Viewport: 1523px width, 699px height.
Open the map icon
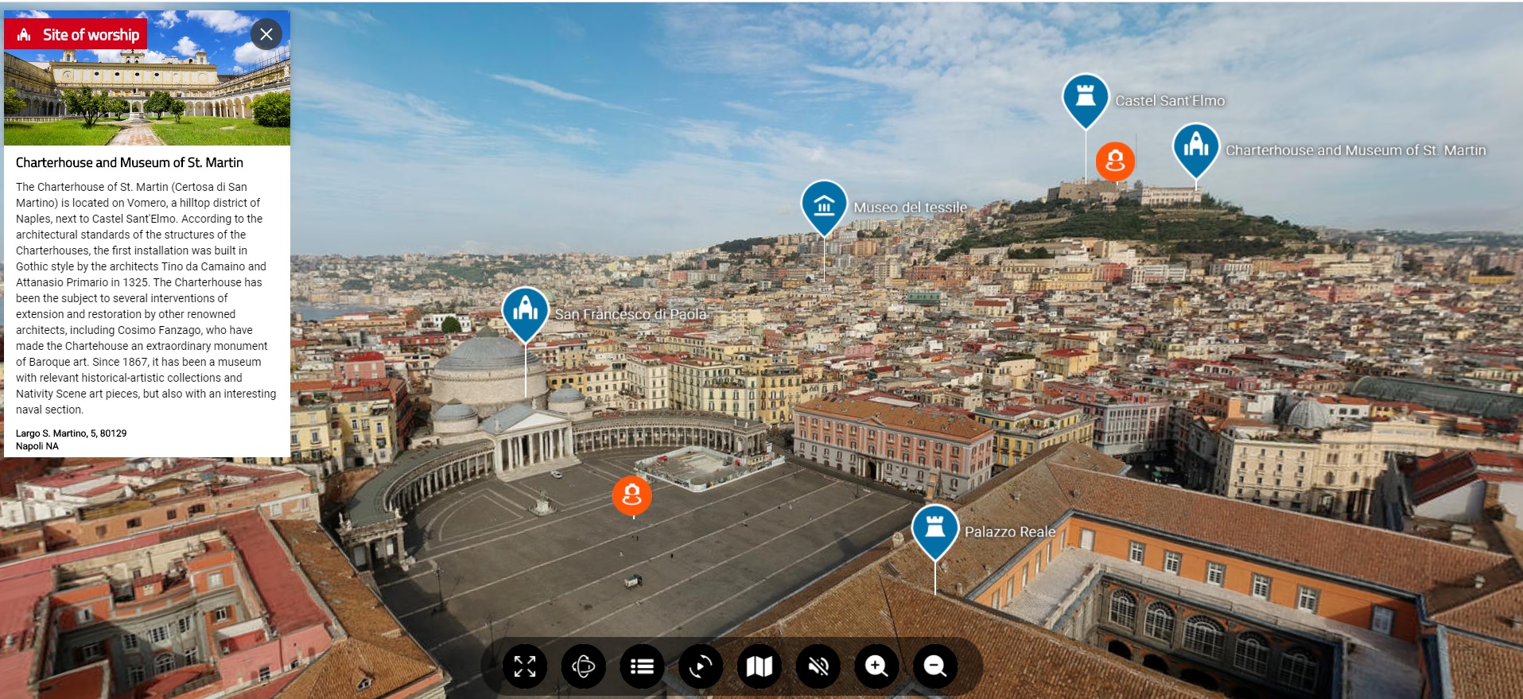tap(760, 666)
